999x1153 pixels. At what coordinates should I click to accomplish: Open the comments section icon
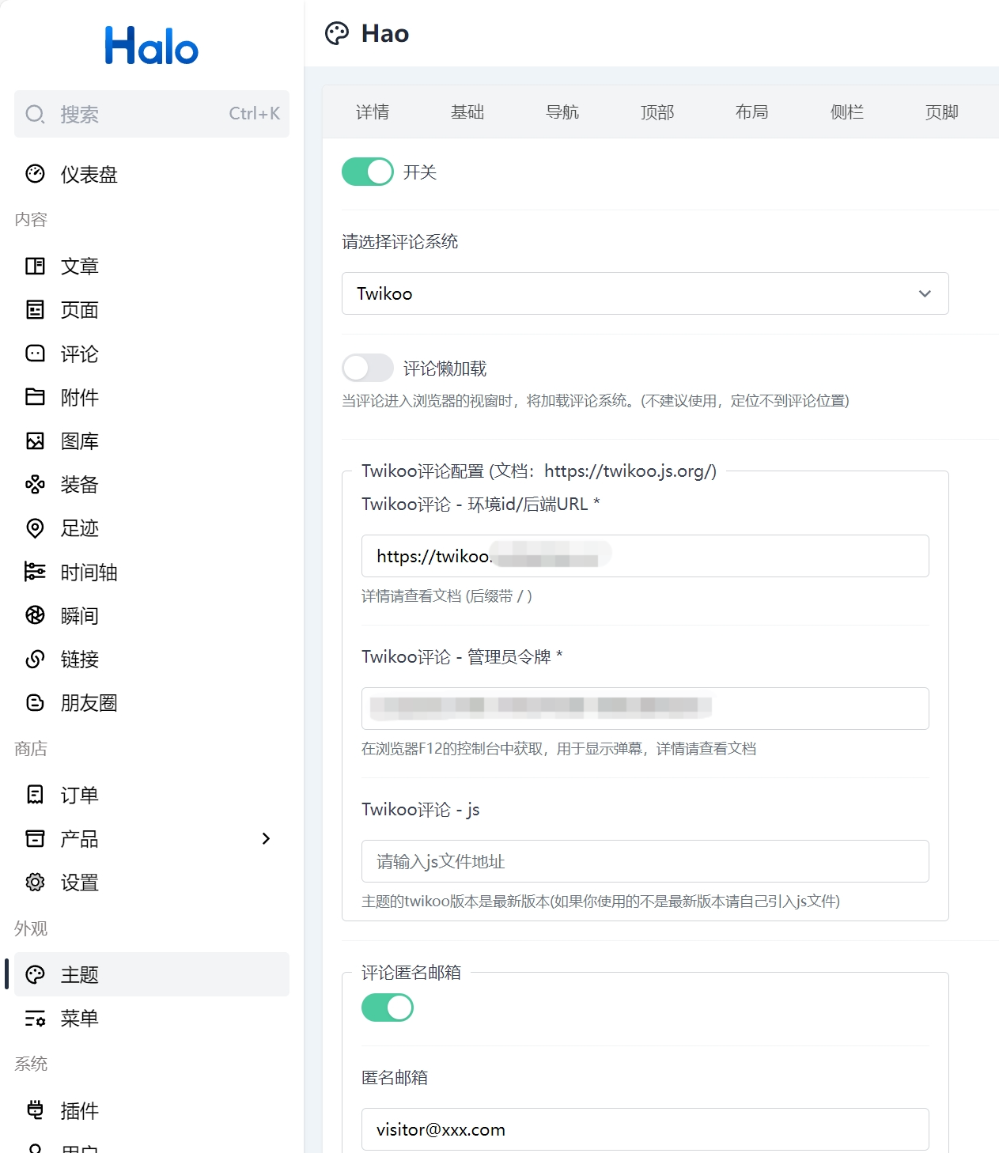pos(35,353)
